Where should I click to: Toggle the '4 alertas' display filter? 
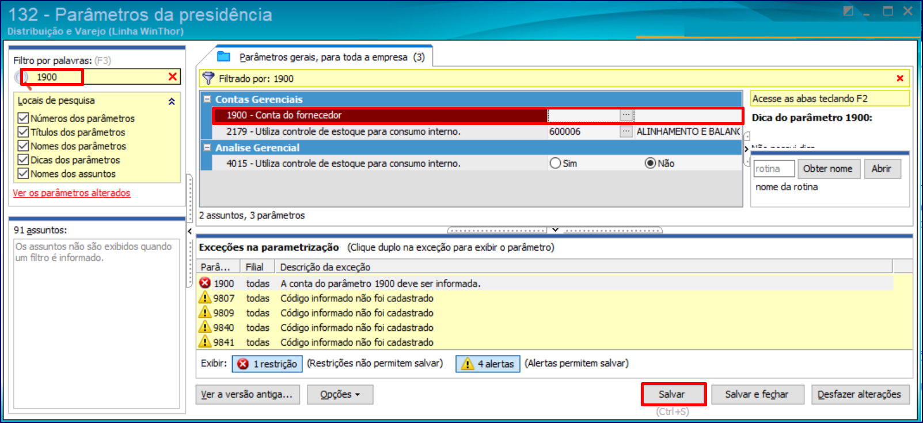pyautogui.click(x=488, y=364)
